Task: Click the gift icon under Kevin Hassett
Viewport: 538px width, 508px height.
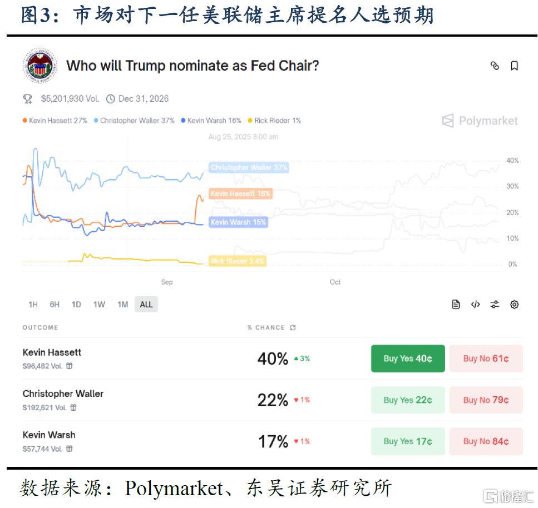Action: [x=70, y=366]
